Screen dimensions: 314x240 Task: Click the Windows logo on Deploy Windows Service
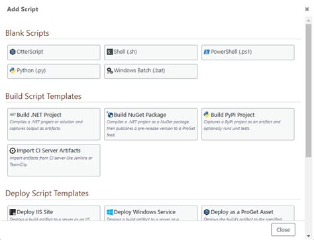tap(110, 212)
